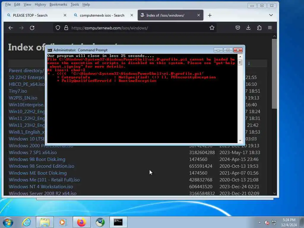Open a new tab with plus button
Screen dimensions: 304x228
210,15
